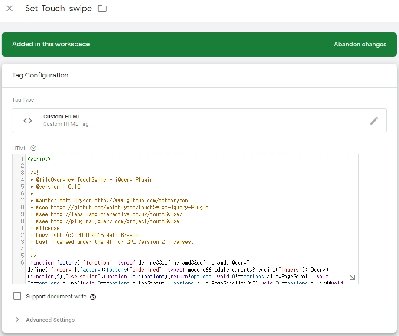The height and width of the screenshot is (336, 399).
Task: Click the '!function(factory)' code line
Action: (x=139, y=263)
